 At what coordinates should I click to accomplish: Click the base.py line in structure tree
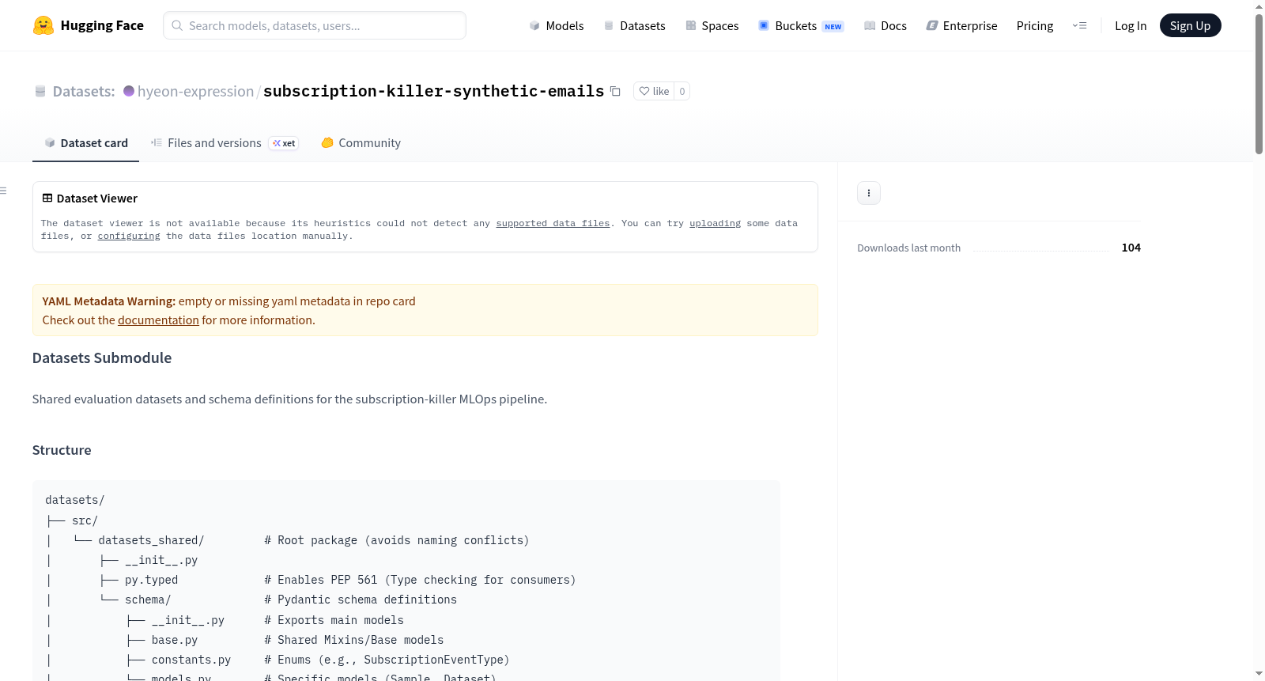coord(174,640)
